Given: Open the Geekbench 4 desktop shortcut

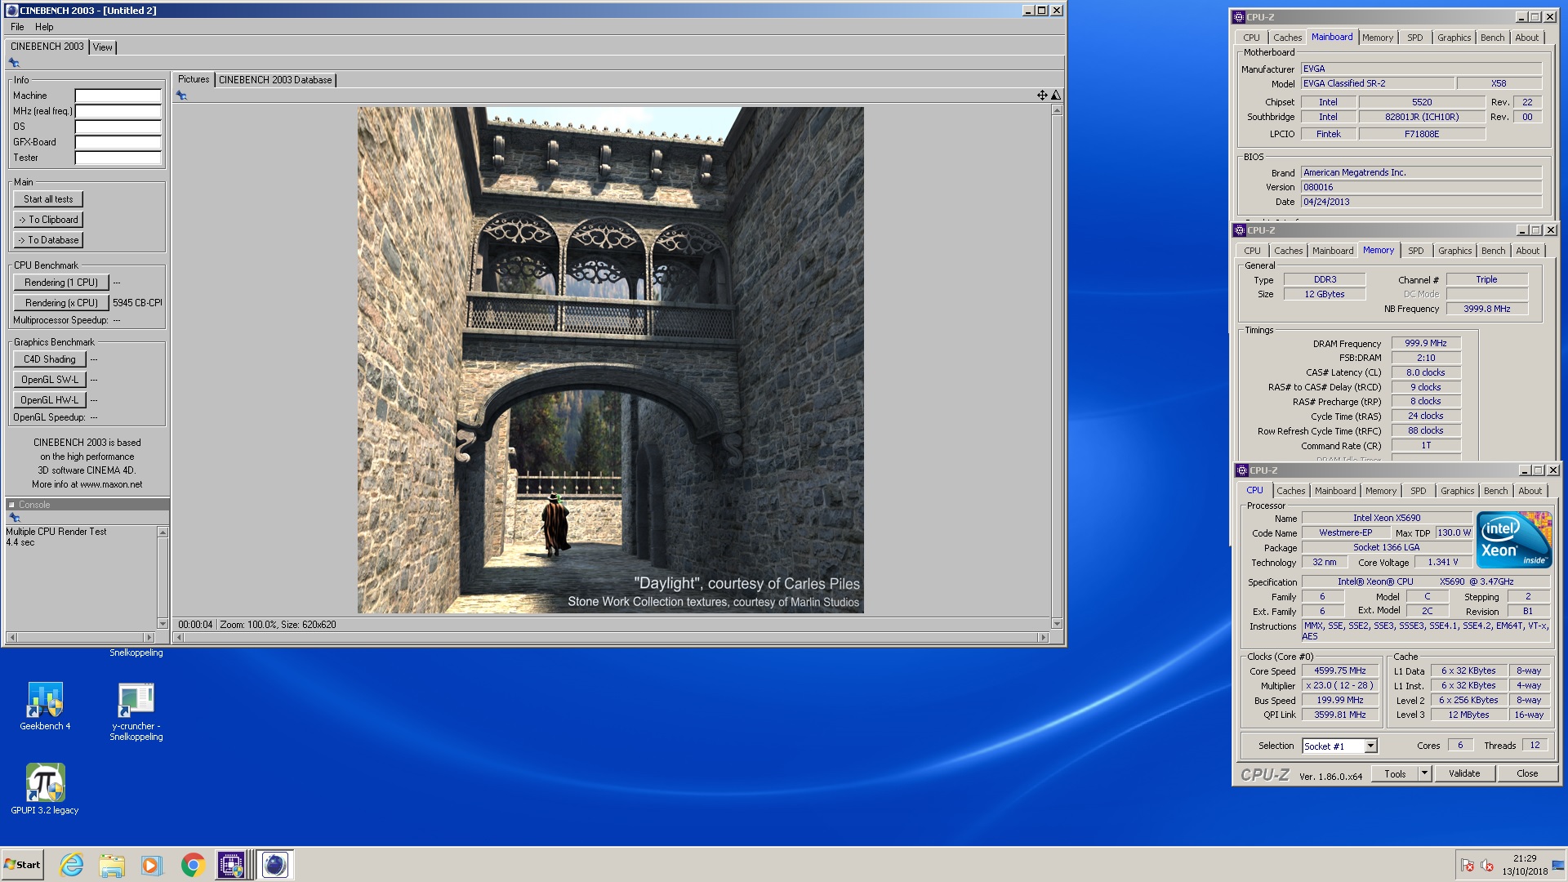Looking at the screenshot, I should 45,706.
